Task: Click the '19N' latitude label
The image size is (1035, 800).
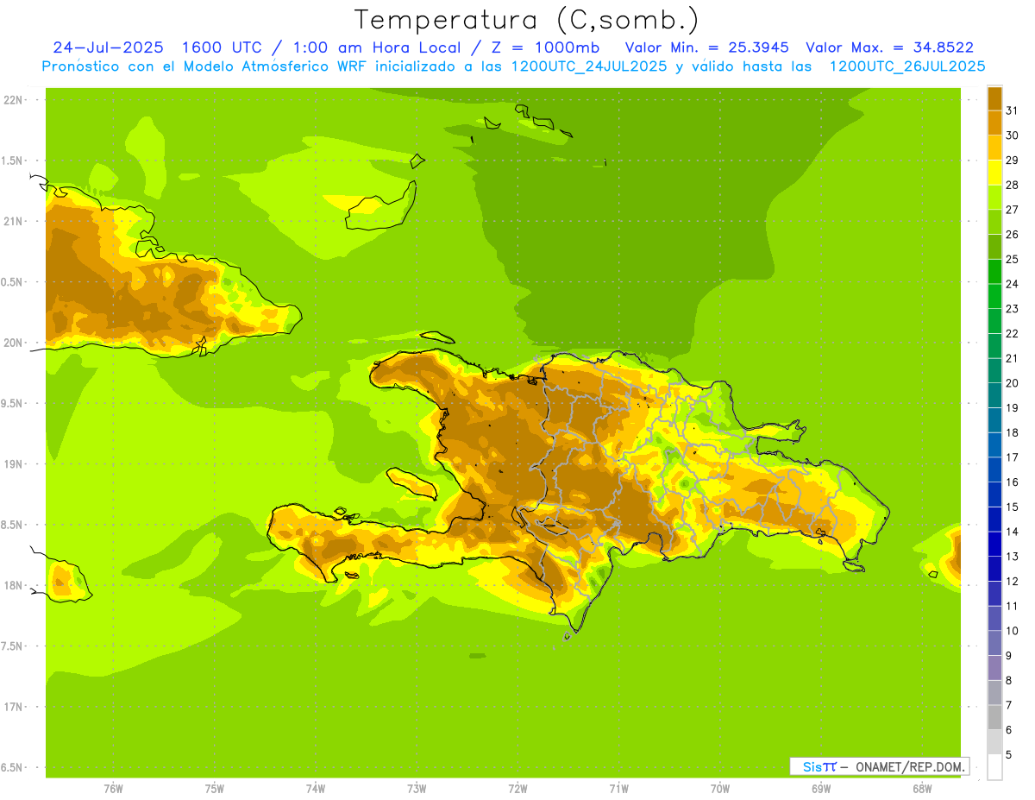Action: pos(13,464)
